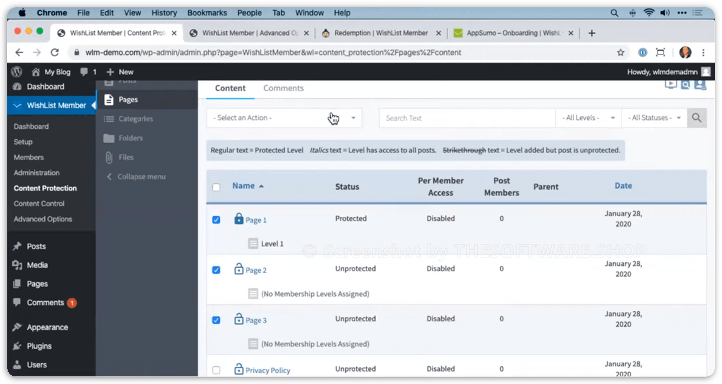Open the Select an Action dropdown

[284, 118]
